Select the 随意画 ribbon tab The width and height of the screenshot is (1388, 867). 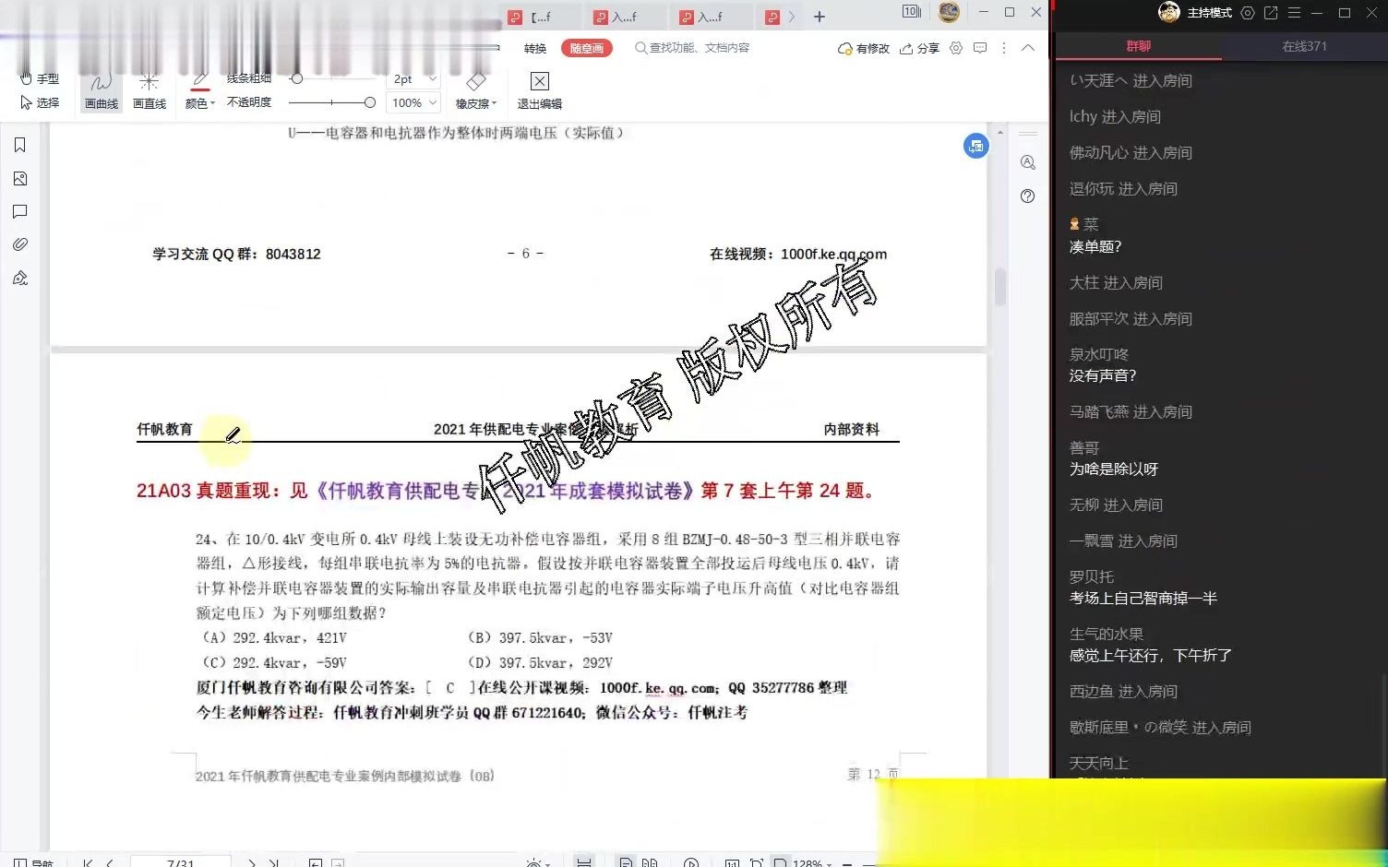tap(587, 48)
